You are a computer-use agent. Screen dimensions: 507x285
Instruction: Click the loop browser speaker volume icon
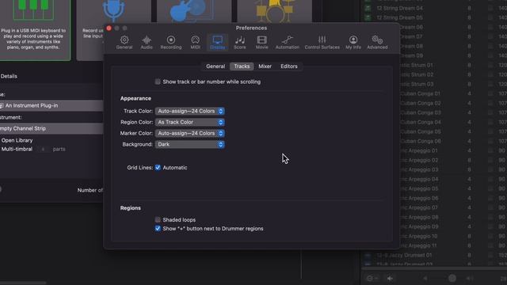click(x=391, y=278)
